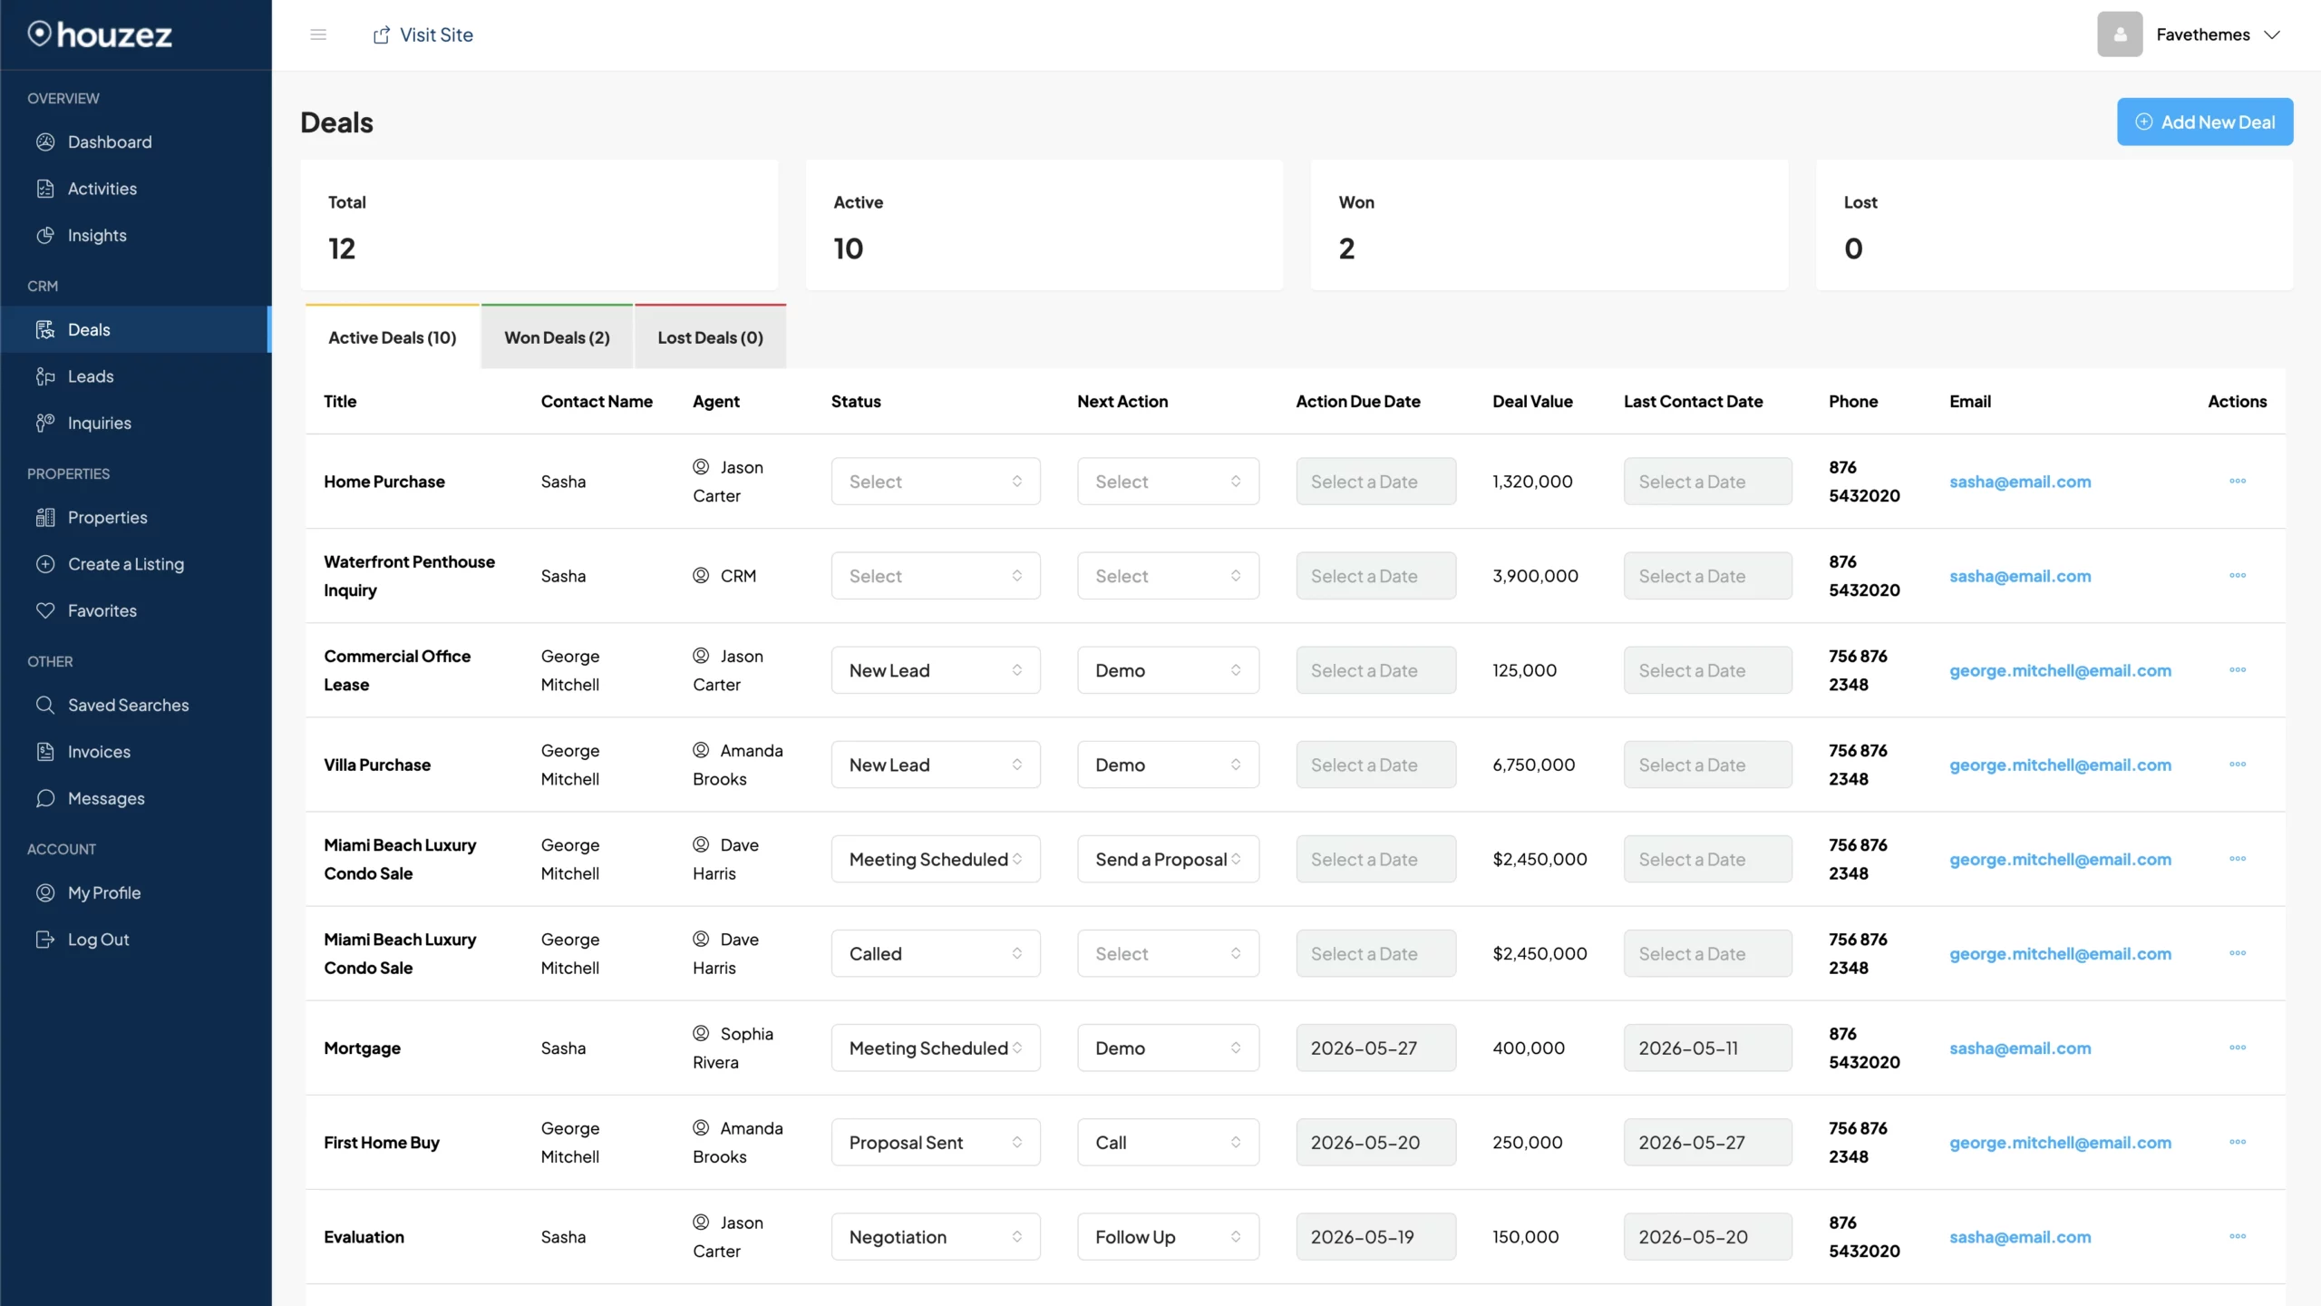Toggle the hamburger sidebar menu icon

(x=318, y=34)
